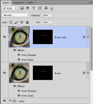Open the Layers panel flyout menu

tap(90, 3)
